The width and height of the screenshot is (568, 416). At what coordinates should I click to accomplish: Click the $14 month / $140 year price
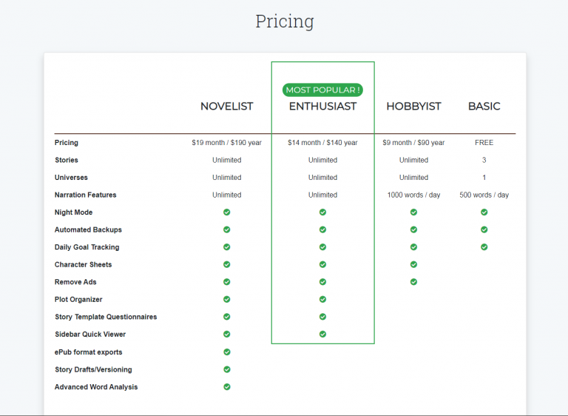click(x=322, y=143)
